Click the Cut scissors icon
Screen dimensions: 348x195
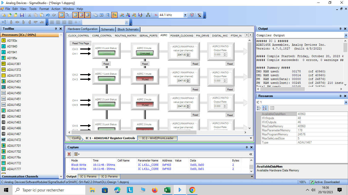[30, 15]
